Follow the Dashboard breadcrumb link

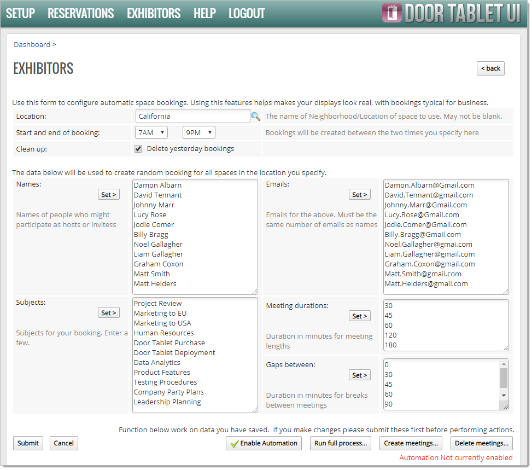(x=32, y=44)
